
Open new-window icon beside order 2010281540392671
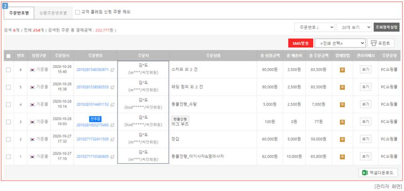pos(112,70)
